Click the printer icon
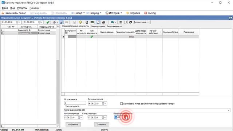Image resolution: width=233 pixels, height=131 pixels. coord(103,22)
